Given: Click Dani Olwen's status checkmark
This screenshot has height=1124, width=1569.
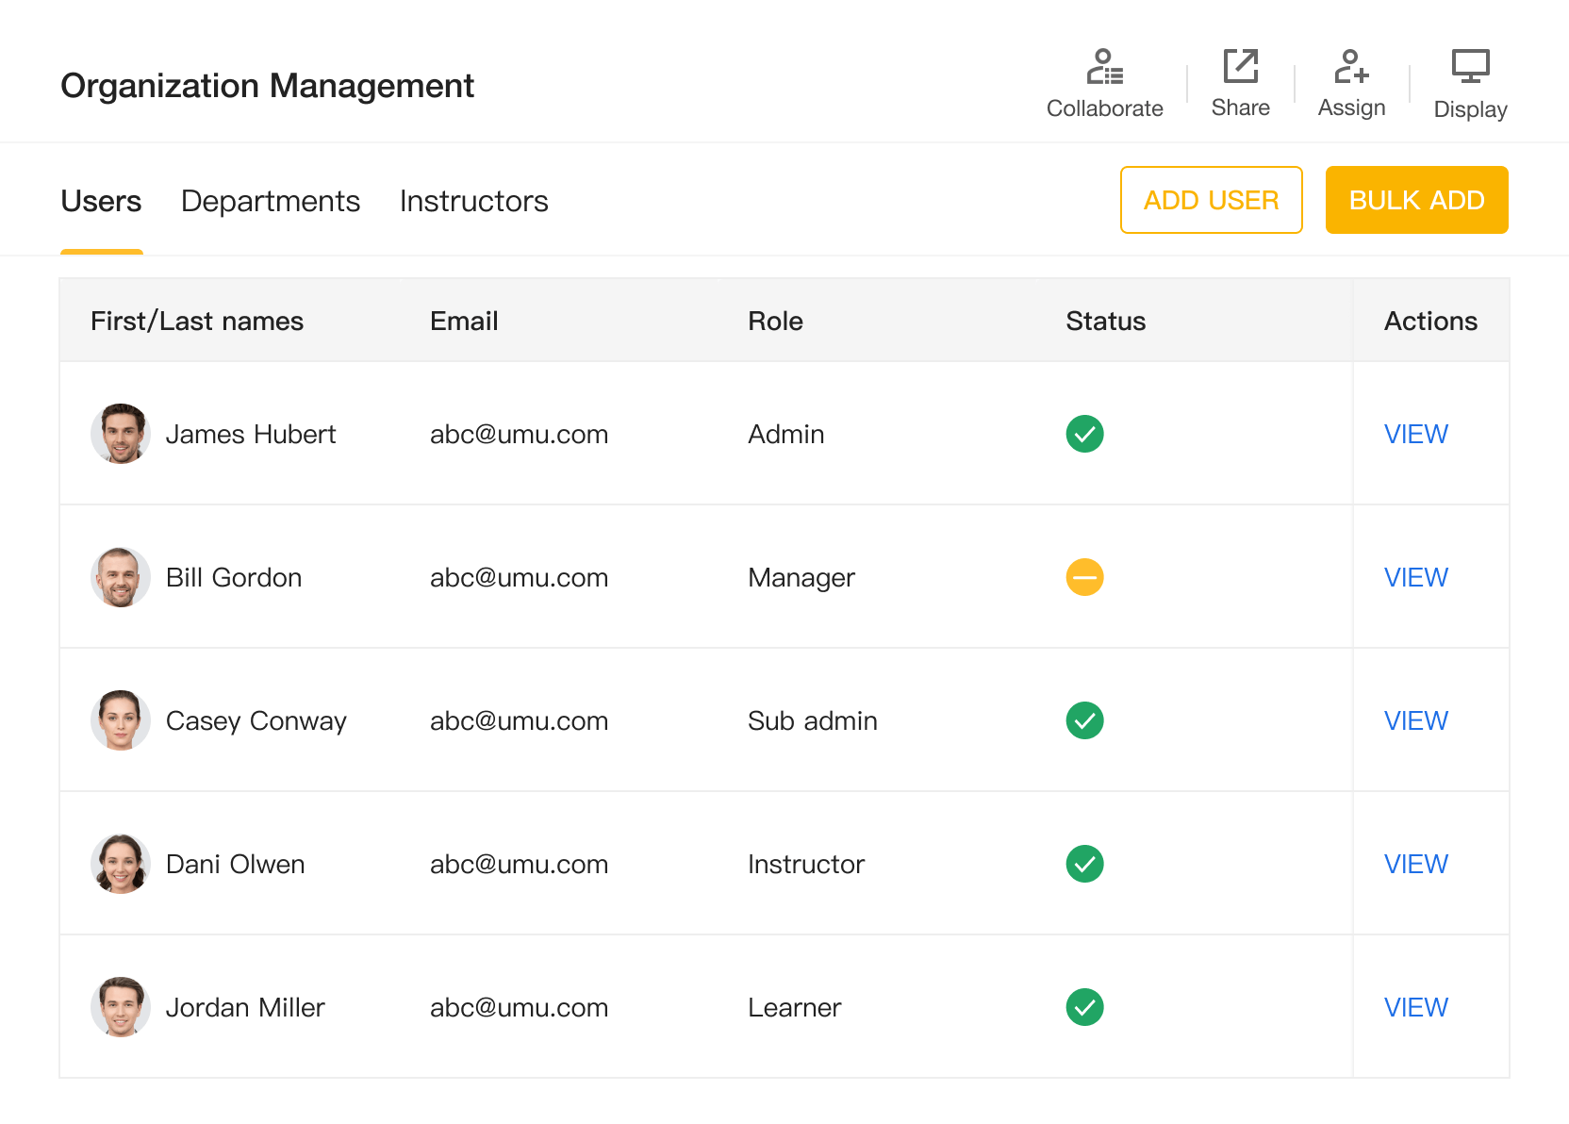Looking at the screenshot, I should 1084,864.
